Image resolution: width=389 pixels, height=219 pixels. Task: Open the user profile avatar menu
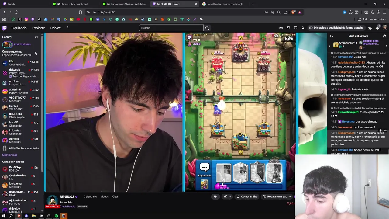pos(385,28)
